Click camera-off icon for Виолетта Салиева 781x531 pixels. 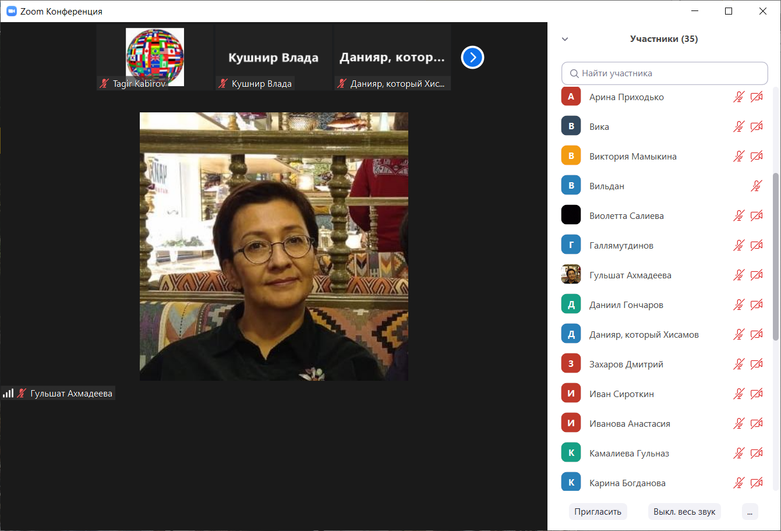click(757, 216)
